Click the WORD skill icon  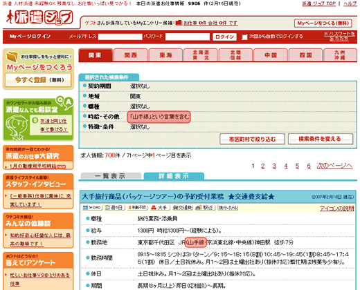point(92,208)
